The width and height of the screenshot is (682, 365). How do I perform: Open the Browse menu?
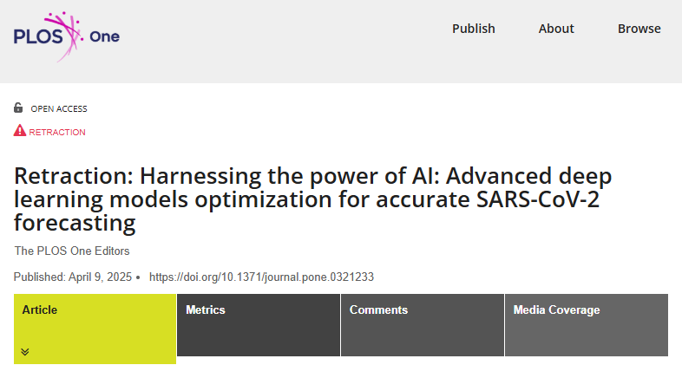tap(639, 29)
